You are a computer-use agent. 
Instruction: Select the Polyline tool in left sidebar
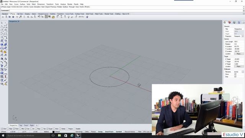click(x=2, y=26)
